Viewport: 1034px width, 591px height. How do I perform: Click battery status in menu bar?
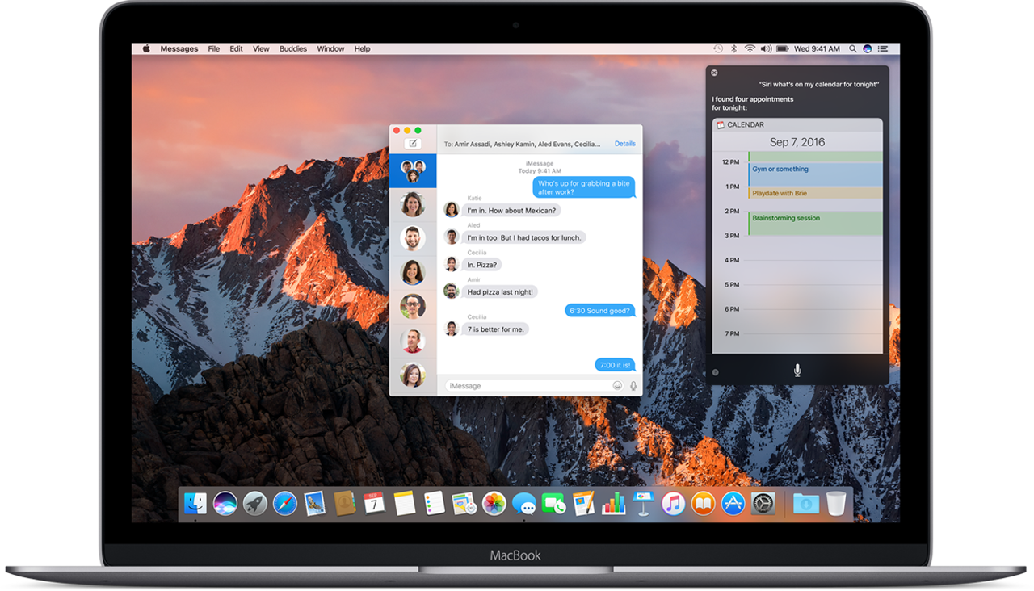[x=783, y=49]
